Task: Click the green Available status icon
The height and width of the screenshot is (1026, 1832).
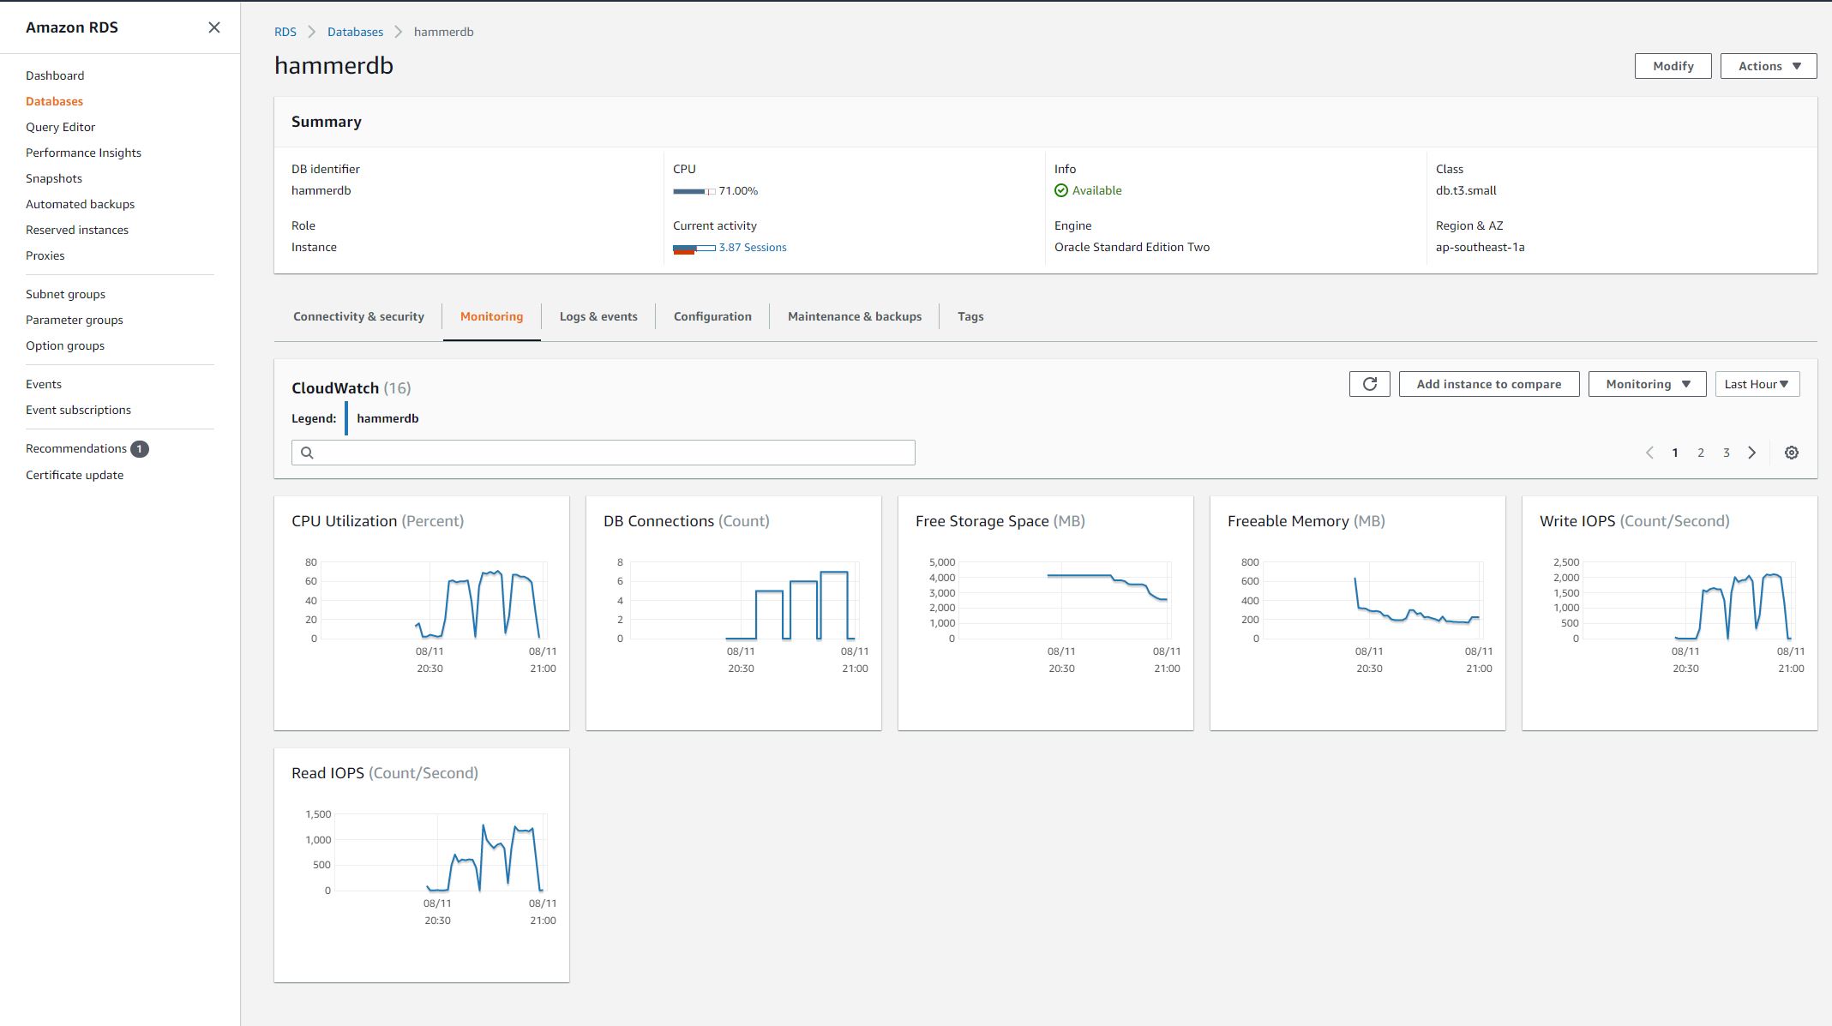Action: [1061, 190]
